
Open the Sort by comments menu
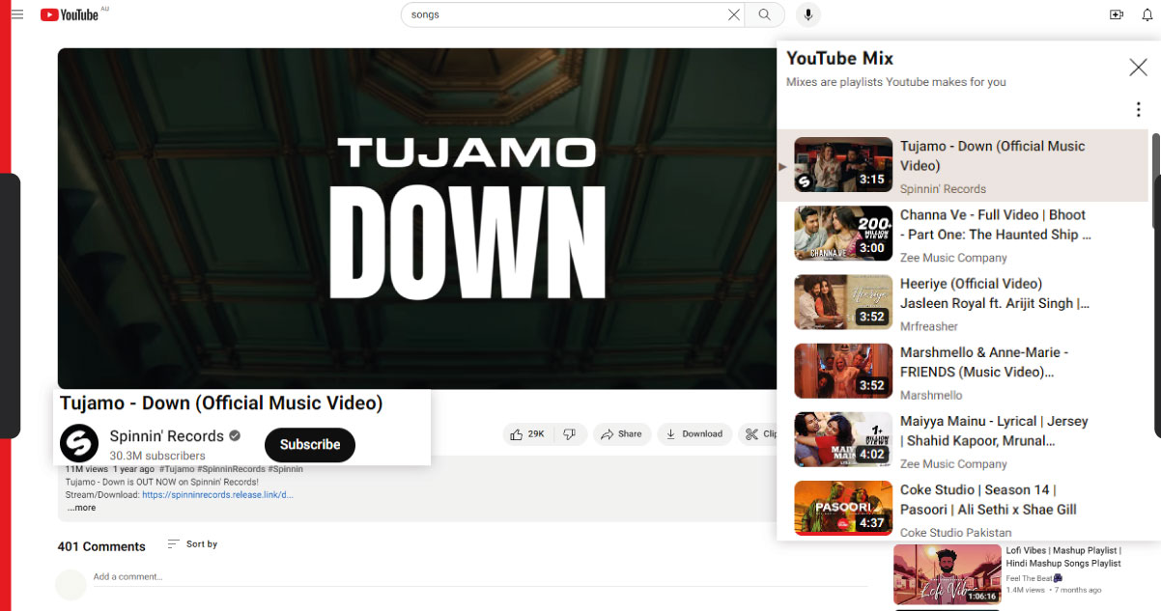(192, 544)
